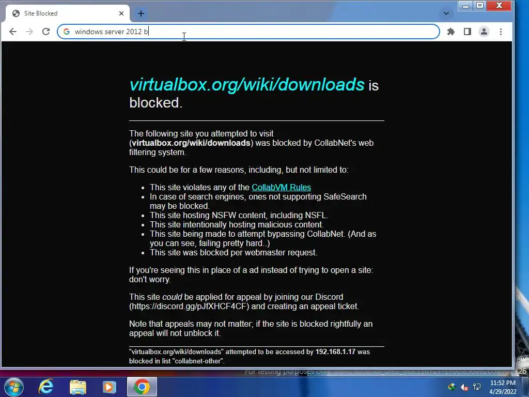
Task: Click the virtualbox.org/wiki/downloads heading
Action: [x=246, y=84]
